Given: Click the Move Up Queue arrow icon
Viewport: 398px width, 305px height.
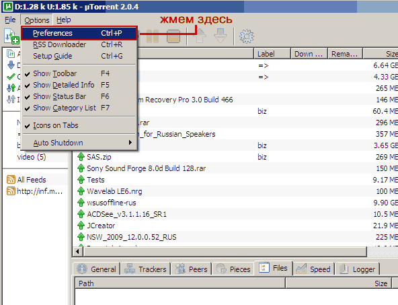Looking at the screenshot, I should (x=200, y=36).
